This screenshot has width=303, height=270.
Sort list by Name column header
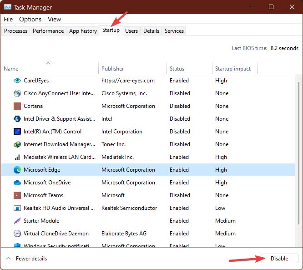click(x=11, y=69)
